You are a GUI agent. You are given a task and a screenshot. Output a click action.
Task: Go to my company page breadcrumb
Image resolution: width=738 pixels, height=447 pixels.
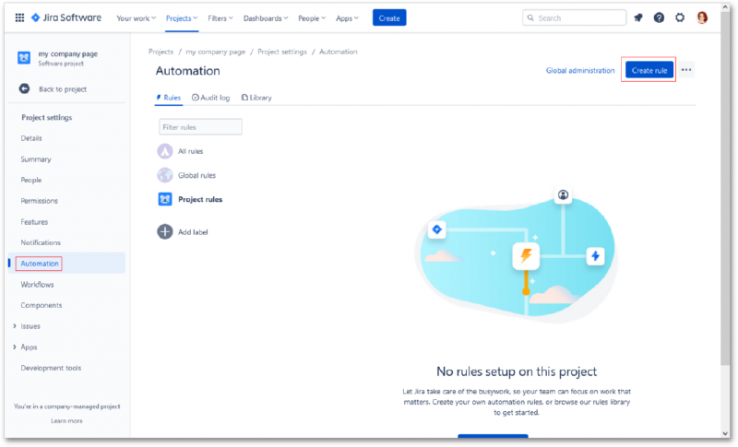coord(216,52)
